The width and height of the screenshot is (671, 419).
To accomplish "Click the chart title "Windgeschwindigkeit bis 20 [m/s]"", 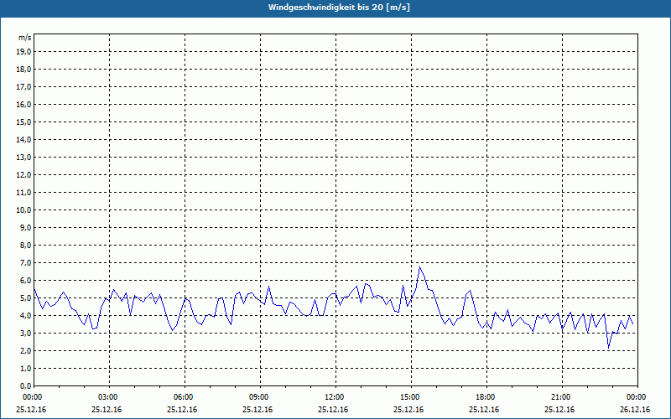I will pos(339,8).
